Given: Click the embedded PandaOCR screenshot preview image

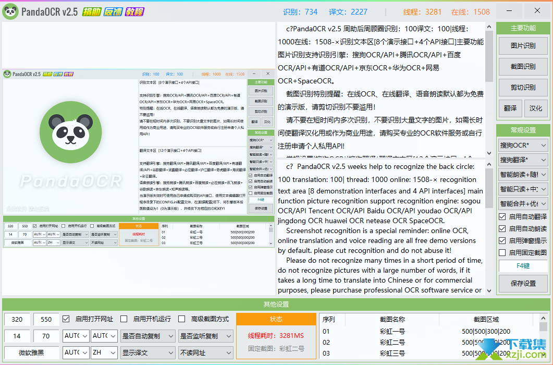Looking at the screenshot, I should point(139,159).
